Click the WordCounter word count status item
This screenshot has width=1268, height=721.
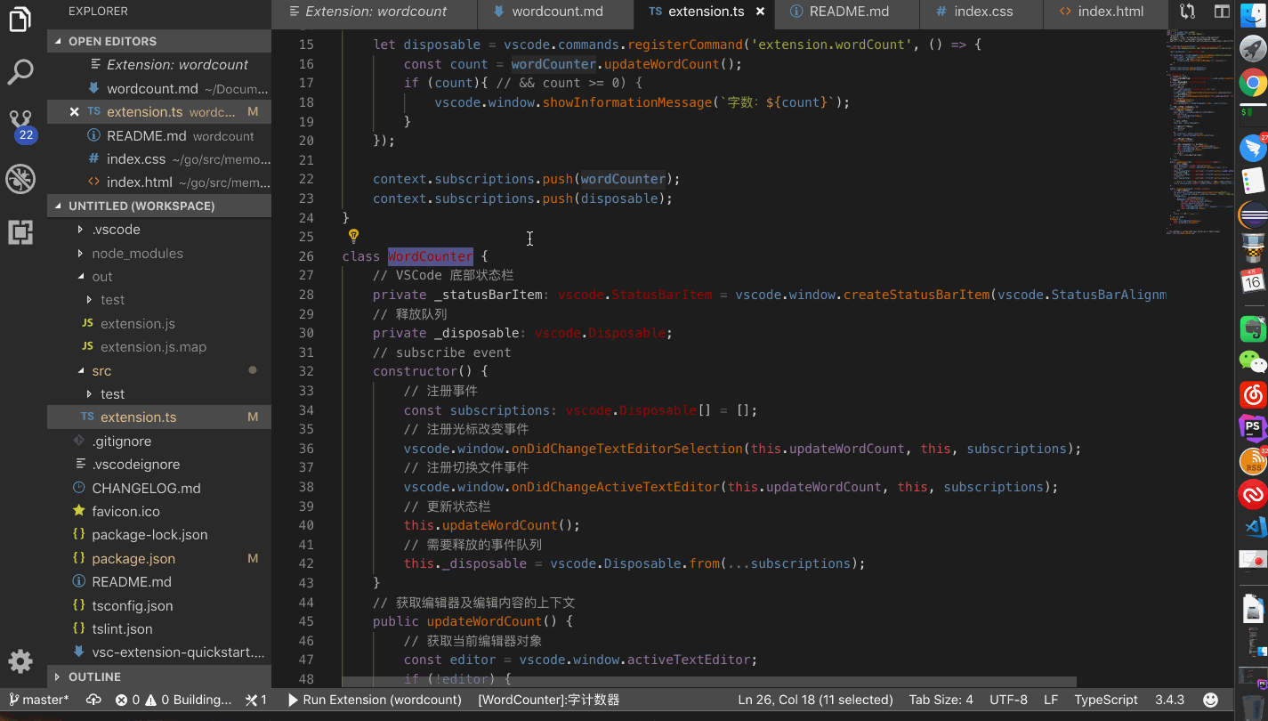548,700
